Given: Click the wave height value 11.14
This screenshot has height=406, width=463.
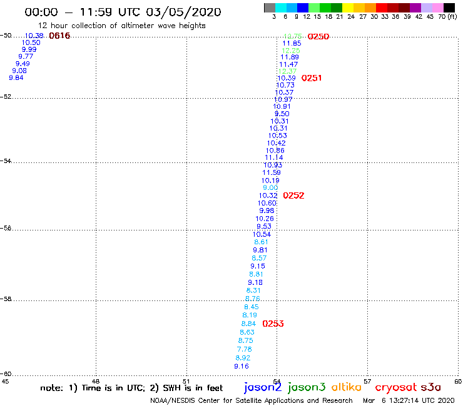Looking at the screenshot, I should point(273,158).
